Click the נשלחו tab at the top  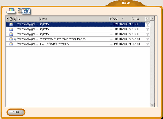tap(126, 3)
